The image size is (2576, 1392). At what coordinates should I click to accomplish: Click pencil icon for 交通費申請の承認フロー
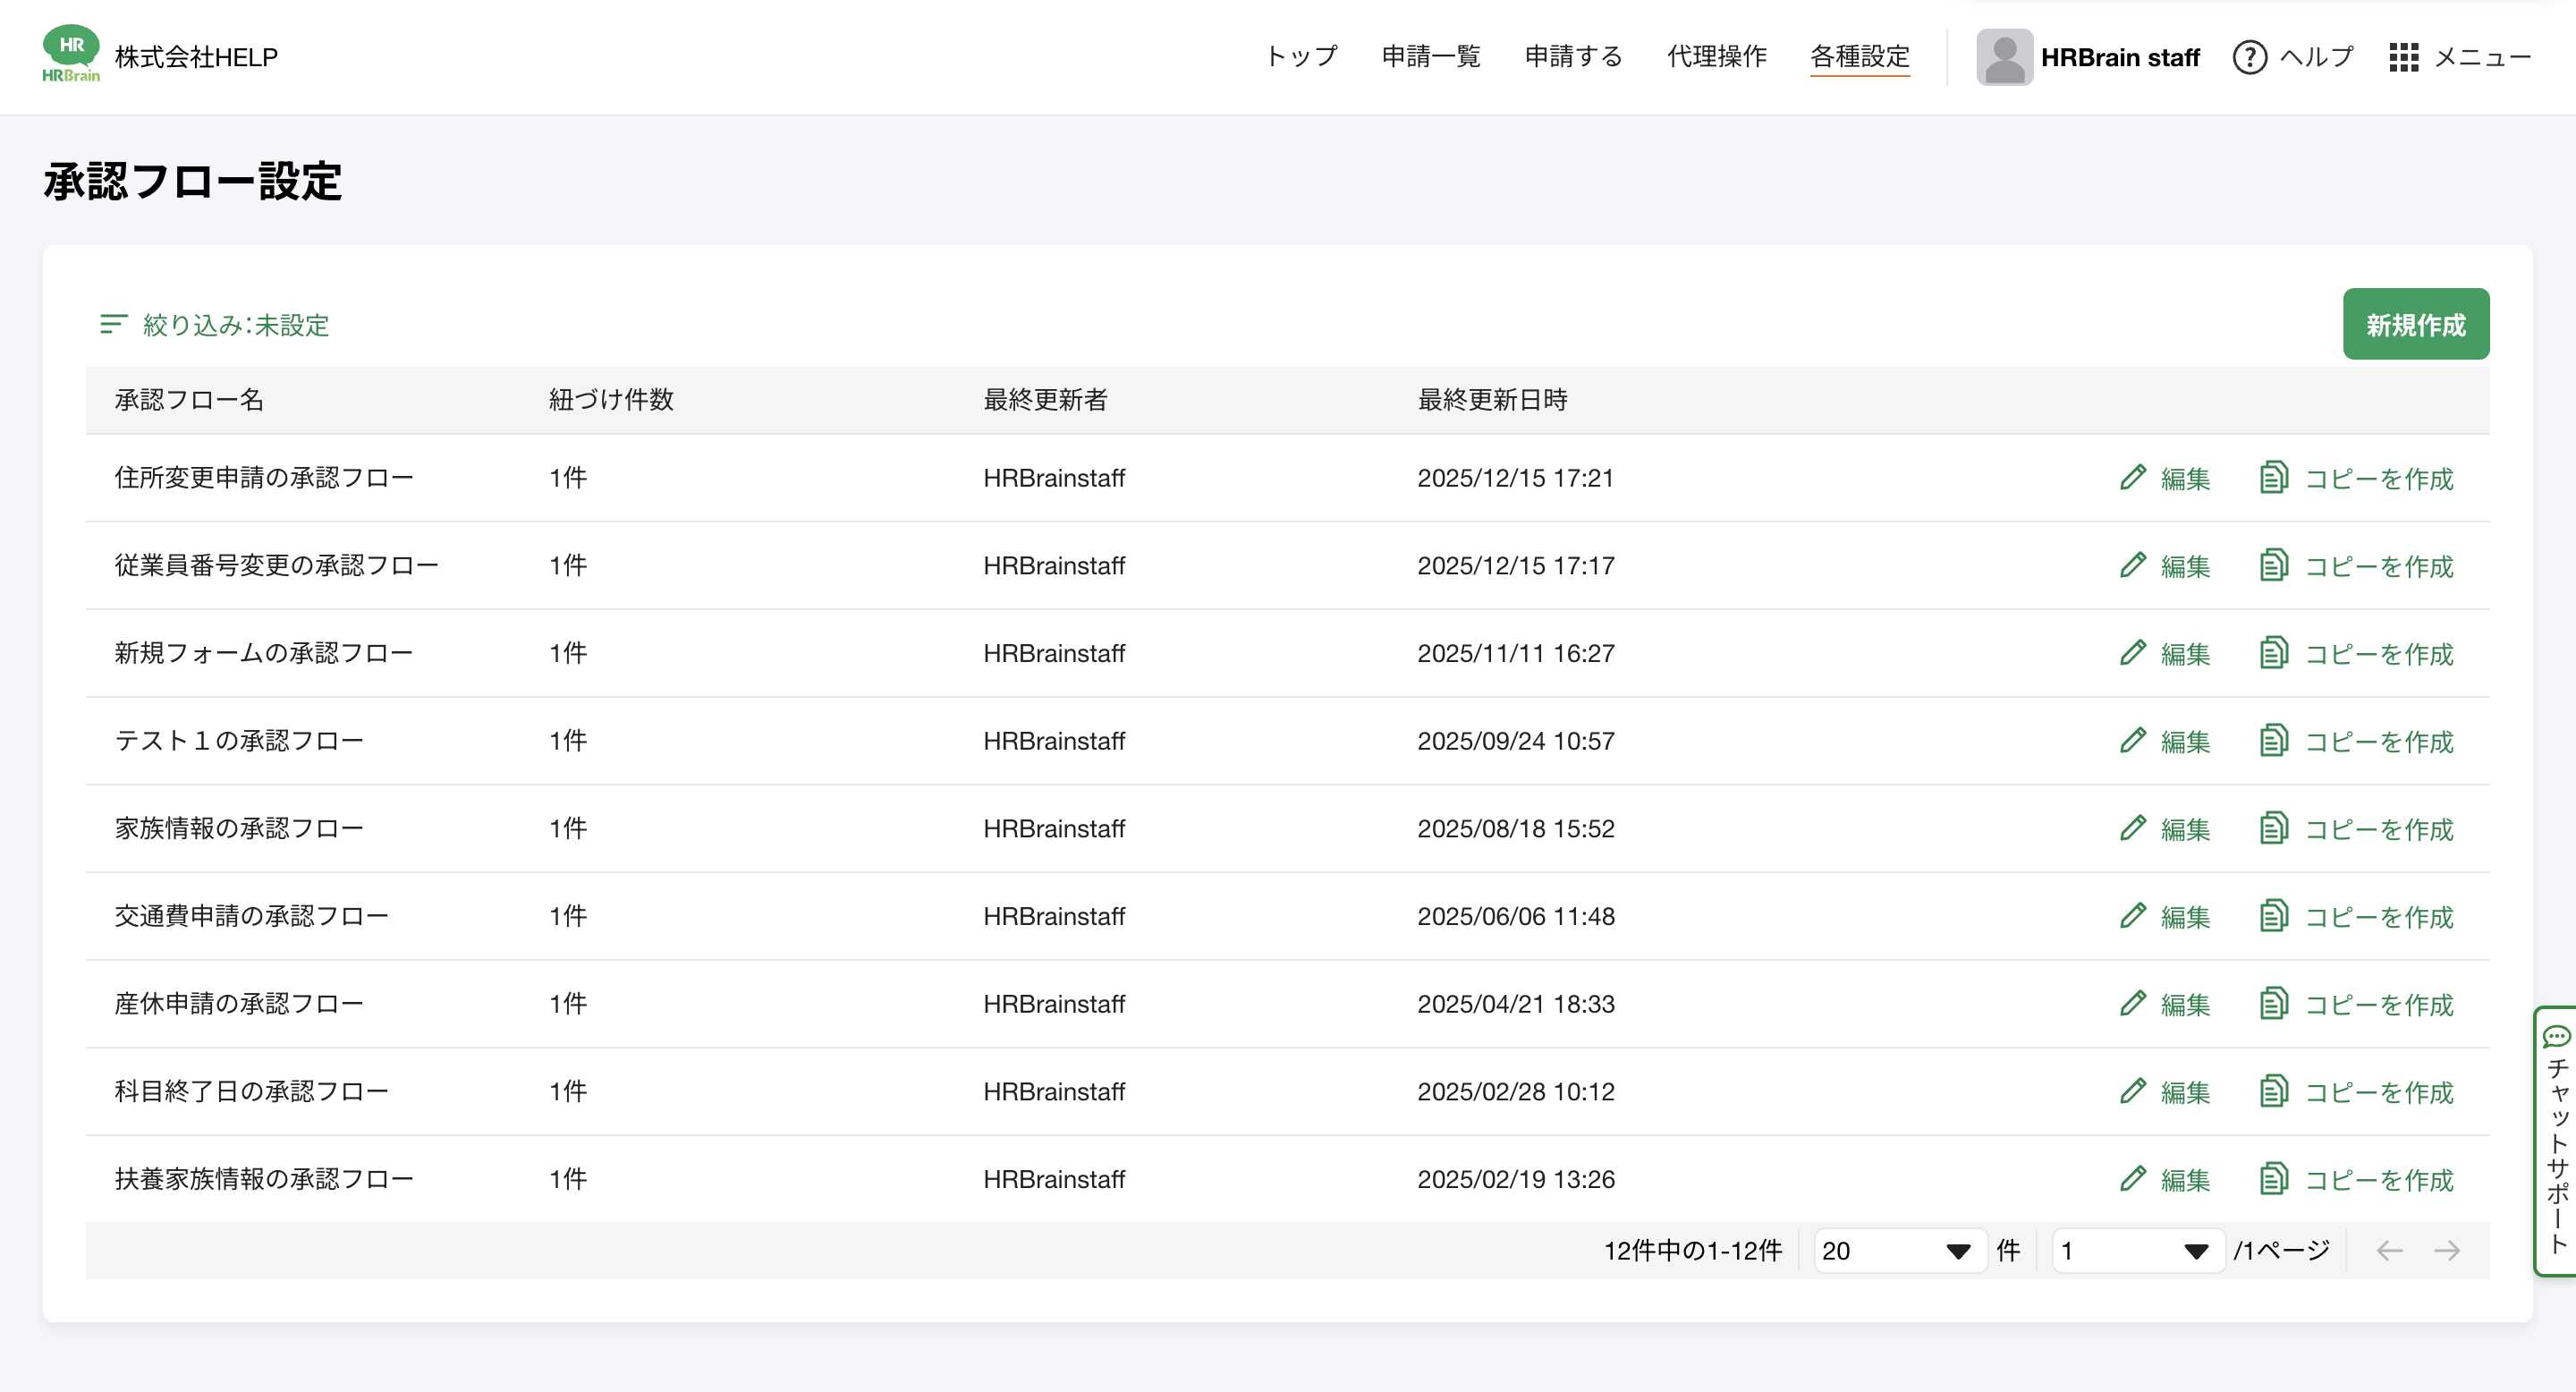(x=2132, y=915)
